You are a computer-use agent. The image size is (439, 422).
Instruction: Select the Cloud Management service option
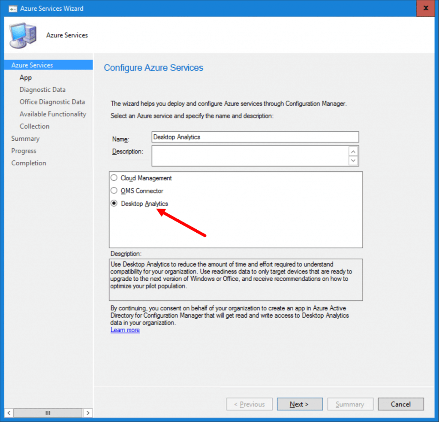(114, 178)
